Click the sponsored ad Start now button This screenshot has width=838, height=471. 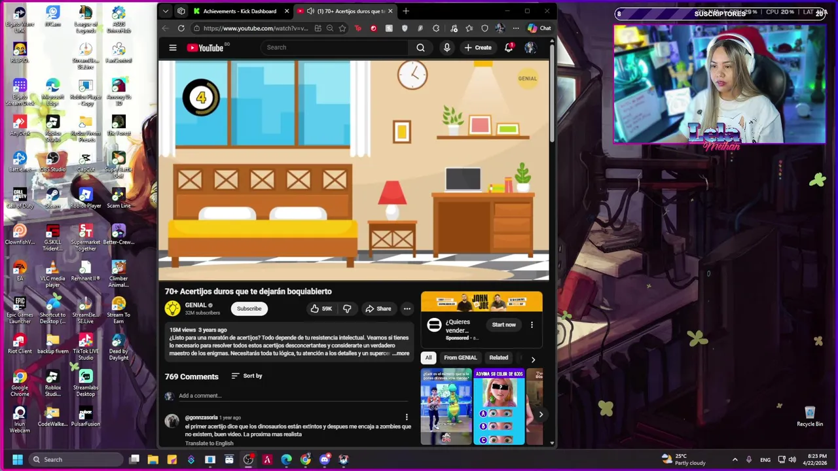point(504,324)
